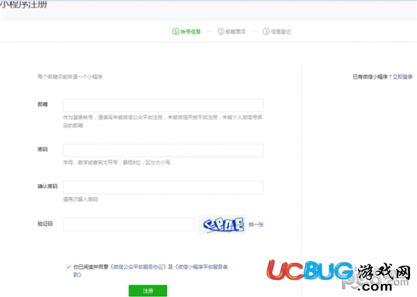
Task: Click 立即登录 link
Action: tap(402, 77)
